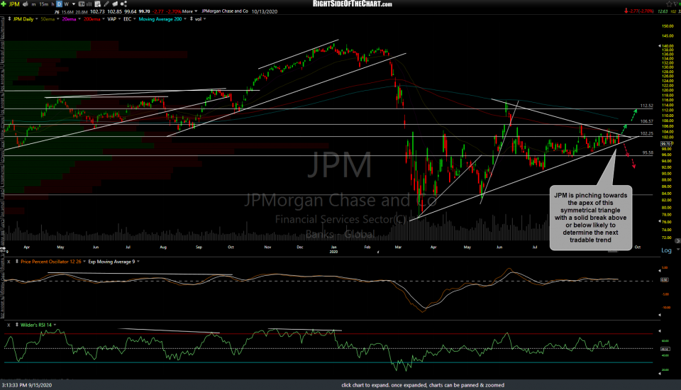Click move handle of Price Percent Oscillator
The width and height of the screenshot is (681, 390).
point(17,262)
